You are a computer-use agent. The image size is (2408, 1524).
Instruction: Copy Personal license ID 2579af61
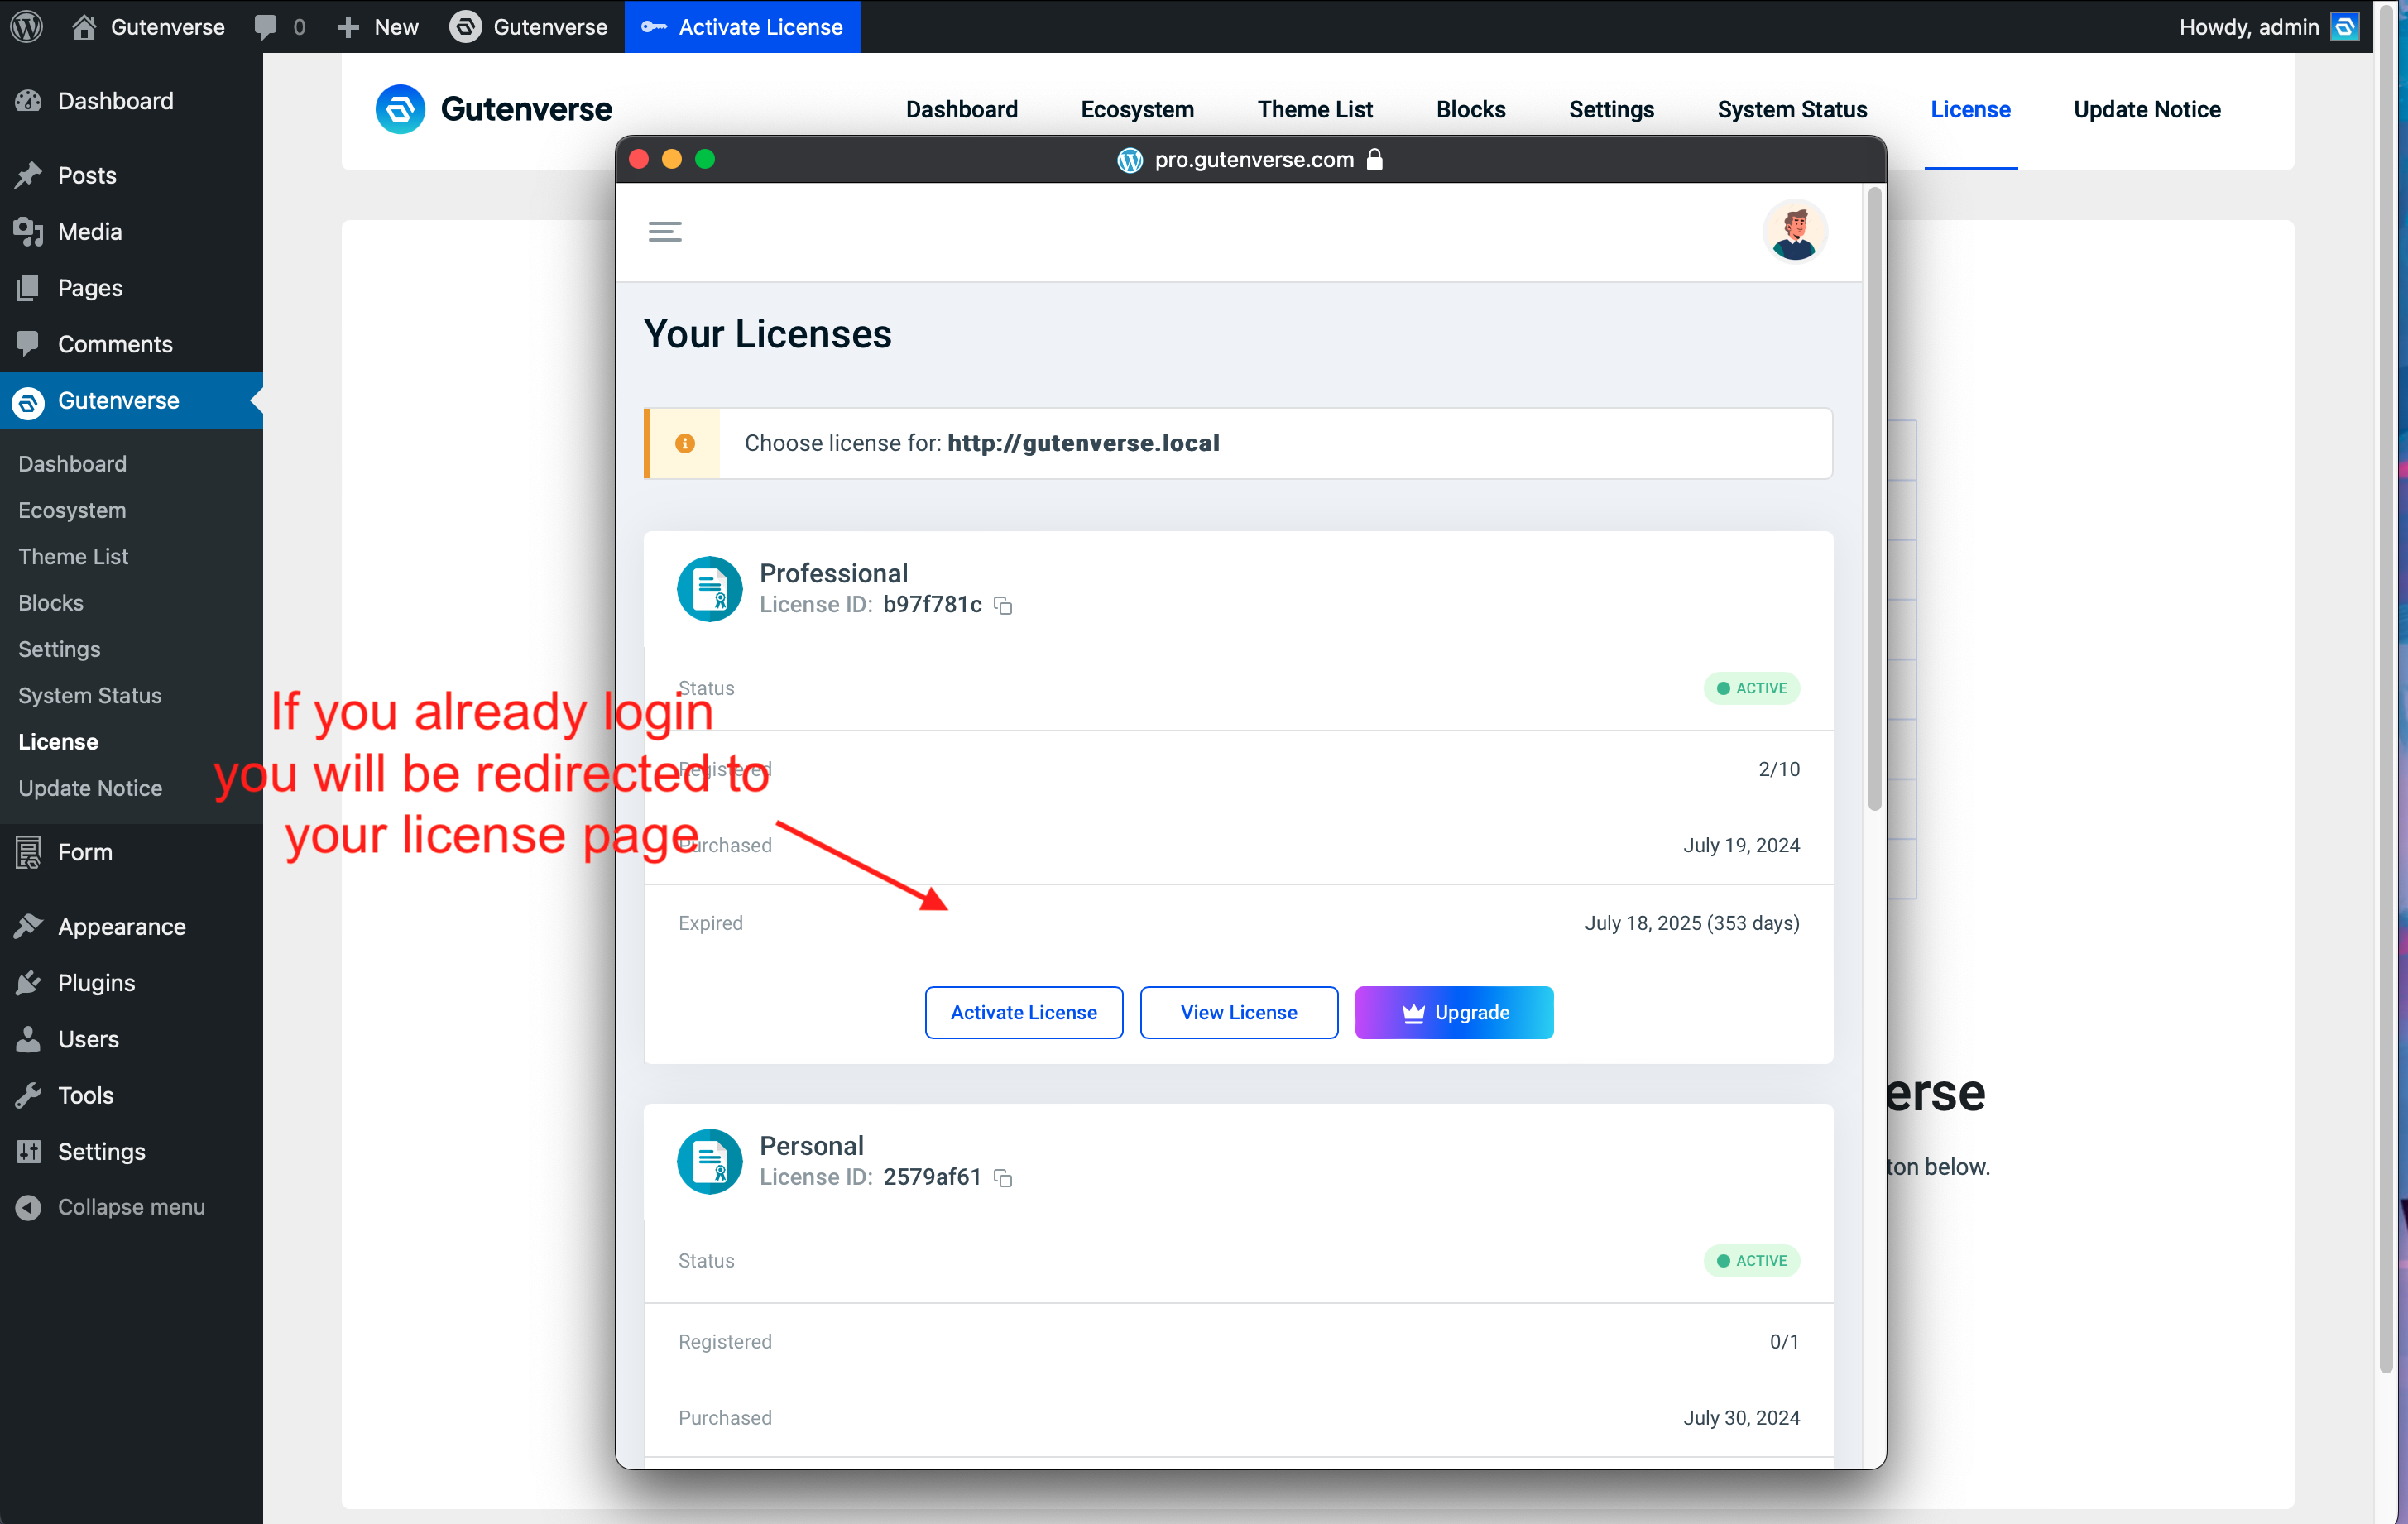click(1003, 1178)
